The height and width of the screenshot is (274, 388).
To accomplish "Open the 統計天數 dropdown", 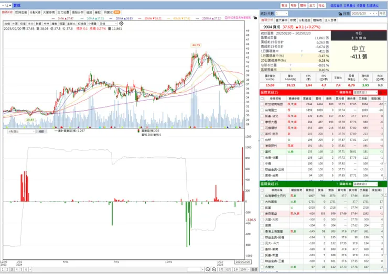I will coord(282,13).
